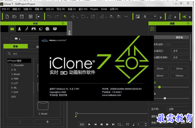Screen dimensions: 195x128
Task: Click the render preview toolbar icon
Action: (30, 16)
